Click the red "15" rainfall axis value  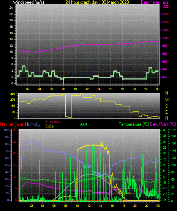[15, 165]
